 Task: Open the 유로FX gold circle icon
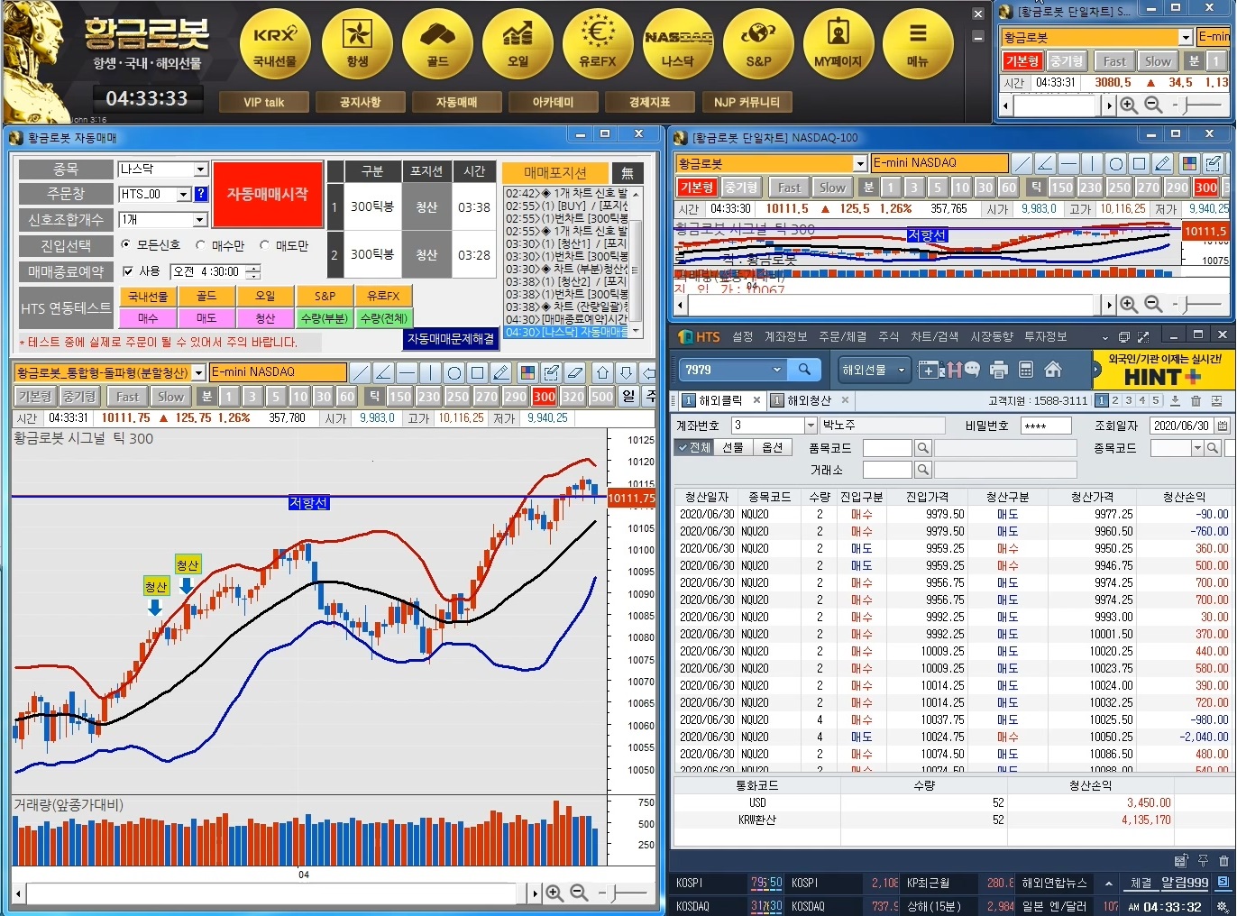598,43
